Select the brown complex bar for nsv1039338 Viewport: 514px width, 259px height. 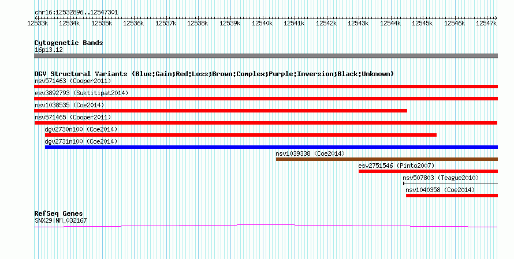coord(387,159)
